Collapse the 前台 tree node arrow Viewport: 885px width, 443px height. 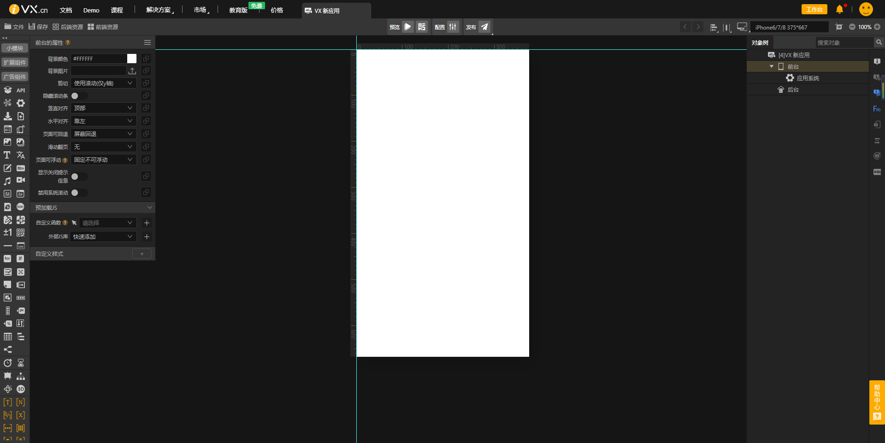point(772,66)
